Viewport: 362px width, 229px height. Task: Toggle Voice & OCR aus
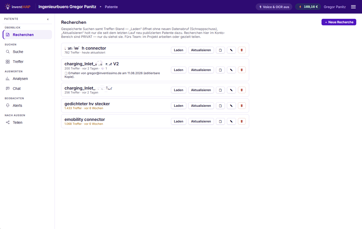pos(274,7)
